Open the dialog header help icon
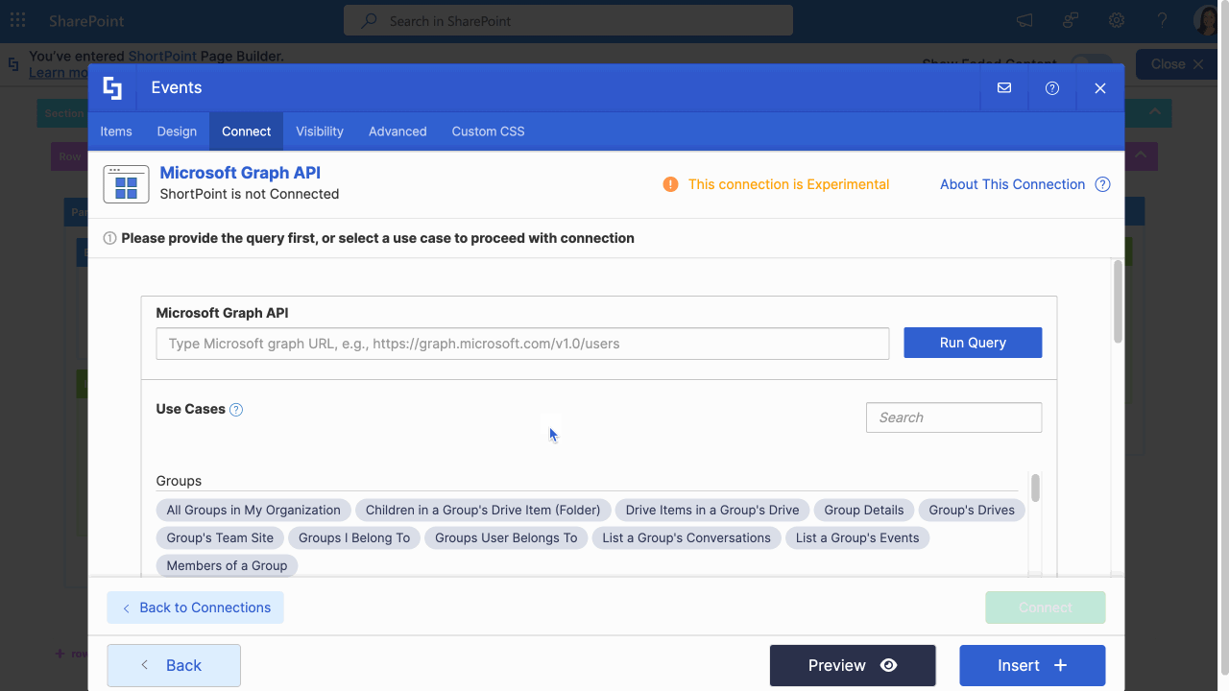The height and width of the screenshot is (691, 1229). 1052,88
